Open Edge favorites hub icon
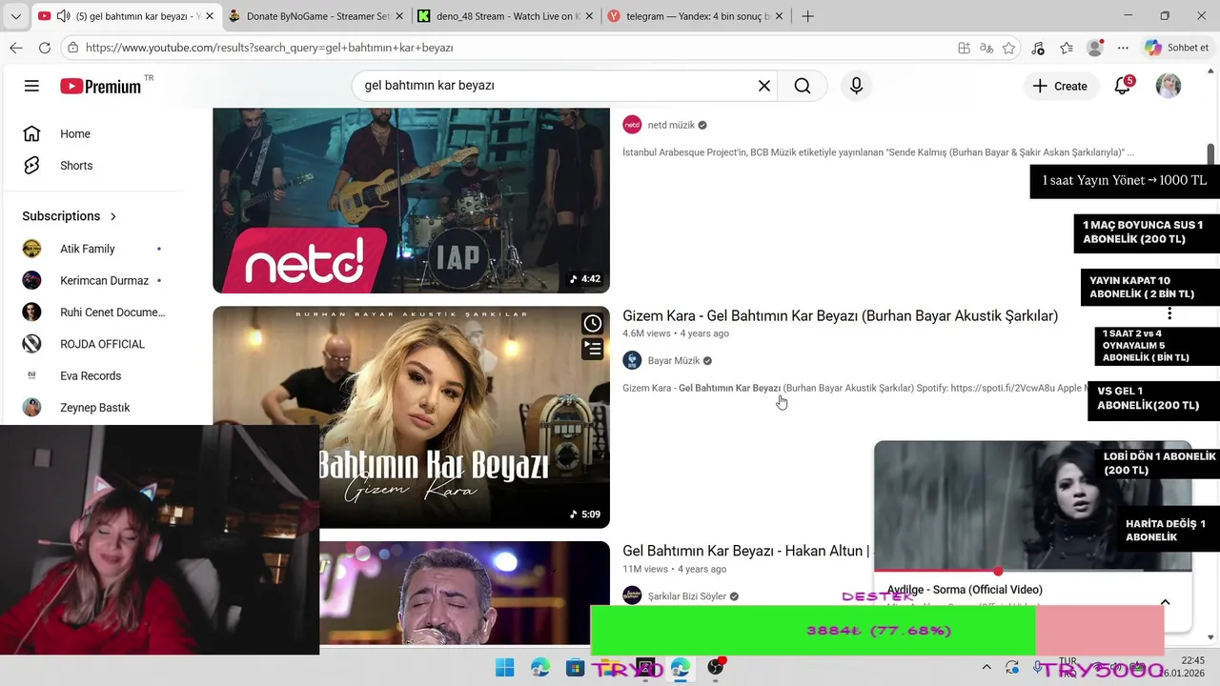Image resolution: width=1220 pixels, height=686 pixels. pyautogui.click(x=1067, y=48)
